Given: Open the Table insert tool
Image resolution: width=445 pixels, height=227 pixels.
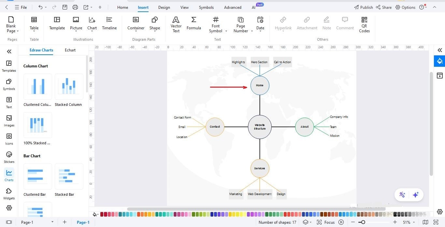Looking at the screenshot, I should 34,24.
